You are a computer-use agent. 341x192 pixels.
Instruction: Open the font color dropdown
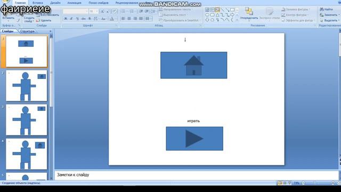click(112, 19)
